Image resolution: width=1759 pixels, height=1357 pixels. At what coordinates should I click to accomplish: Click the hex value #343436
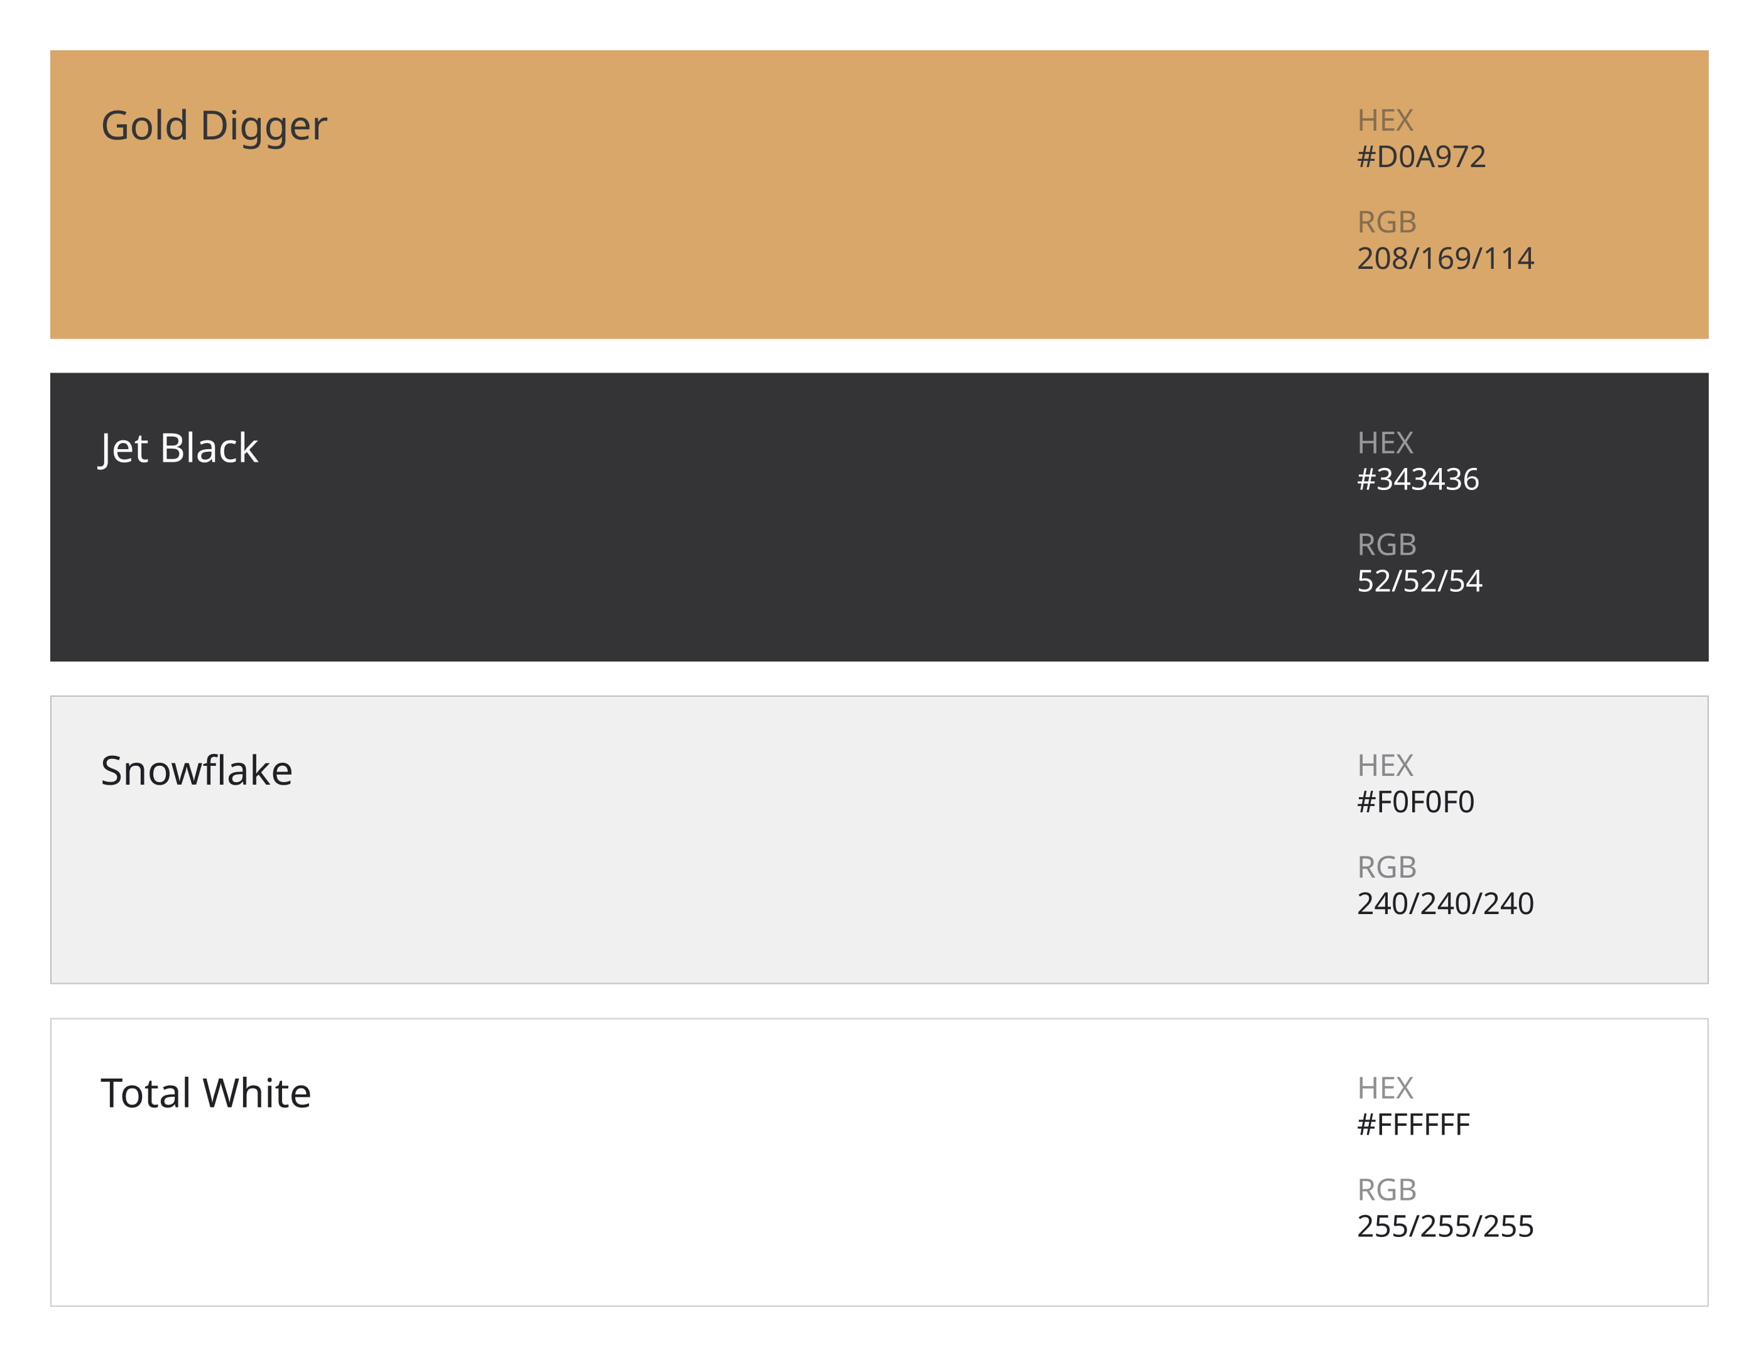coord(1417,479)
